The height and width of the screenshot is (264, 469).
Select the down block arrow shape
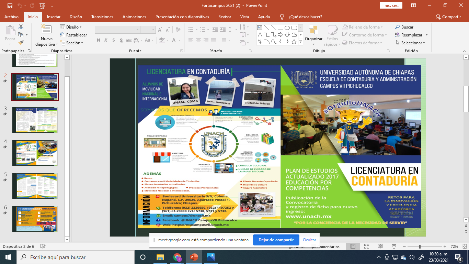point(287,35)
